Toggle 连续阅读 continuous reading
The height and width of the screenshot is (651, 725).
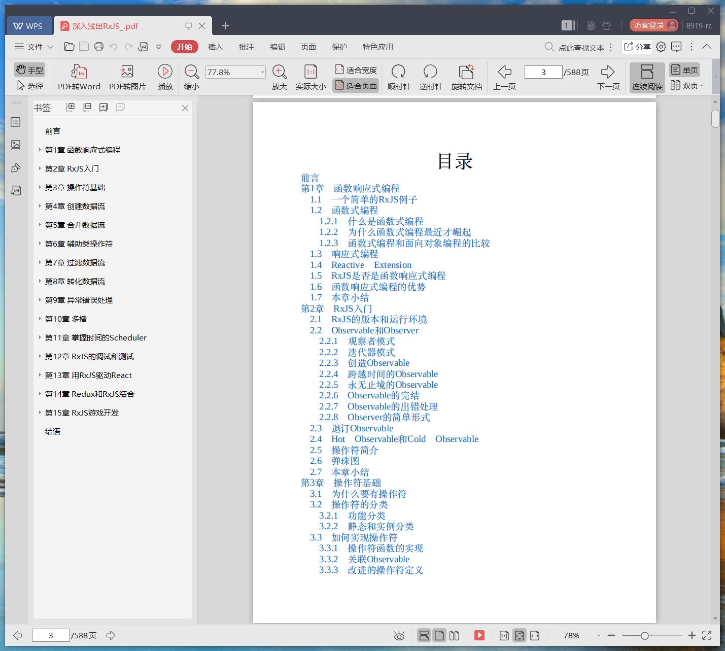tap(647, 77)
